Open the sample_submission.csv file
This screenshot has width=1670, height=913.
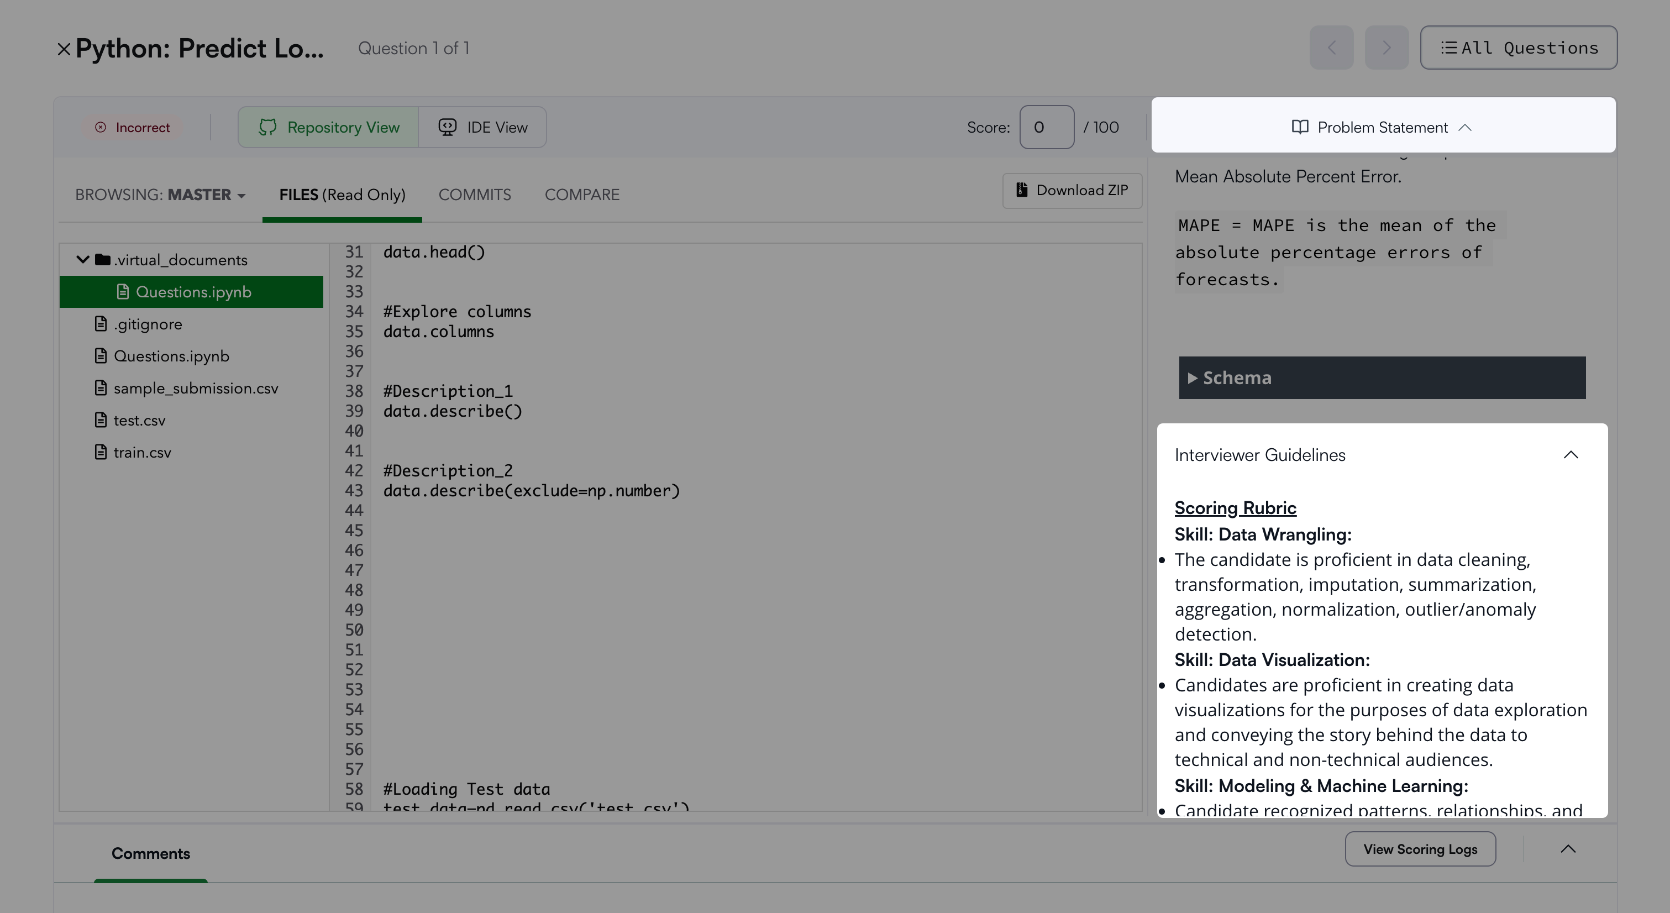tap(195, 389)
